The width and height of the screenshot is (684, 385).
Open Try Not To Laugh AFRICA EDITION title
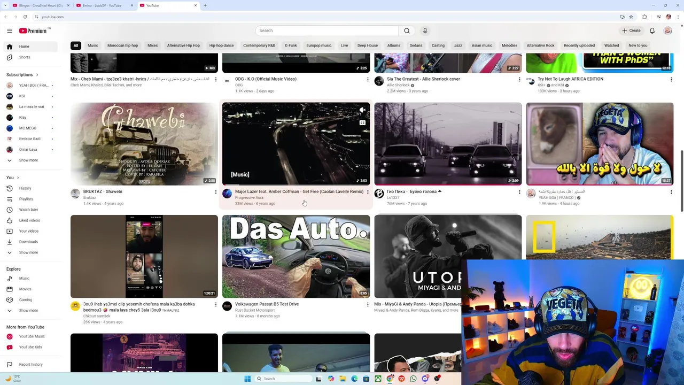[570, 79]
